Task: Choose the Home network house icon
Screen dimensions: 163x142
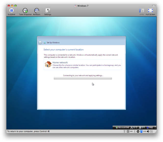Action: pyautogui.click(x=48, y=64)
